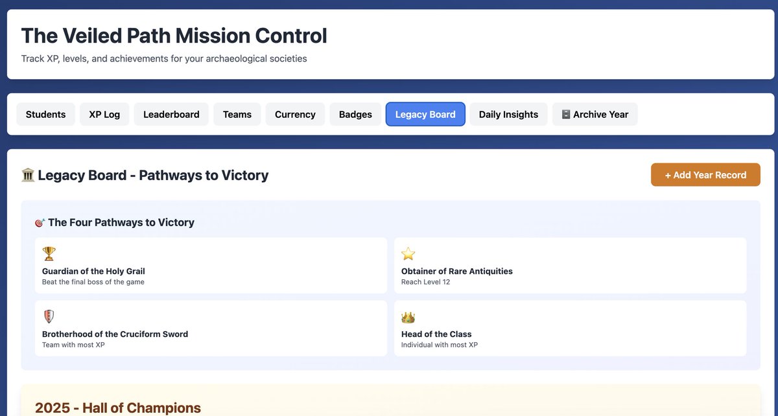Screen dimensions: 778x416
Task: Select the Leaderboard tab
Action: [171, 114]
